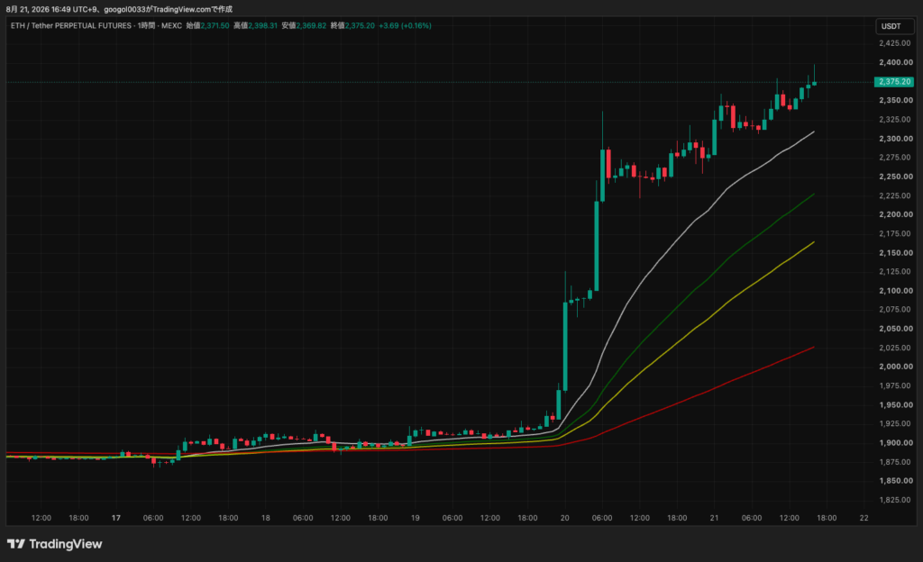Click the day 22 label on the time axis
This screenshot has width=923, height=562.
tap(864, 518)
